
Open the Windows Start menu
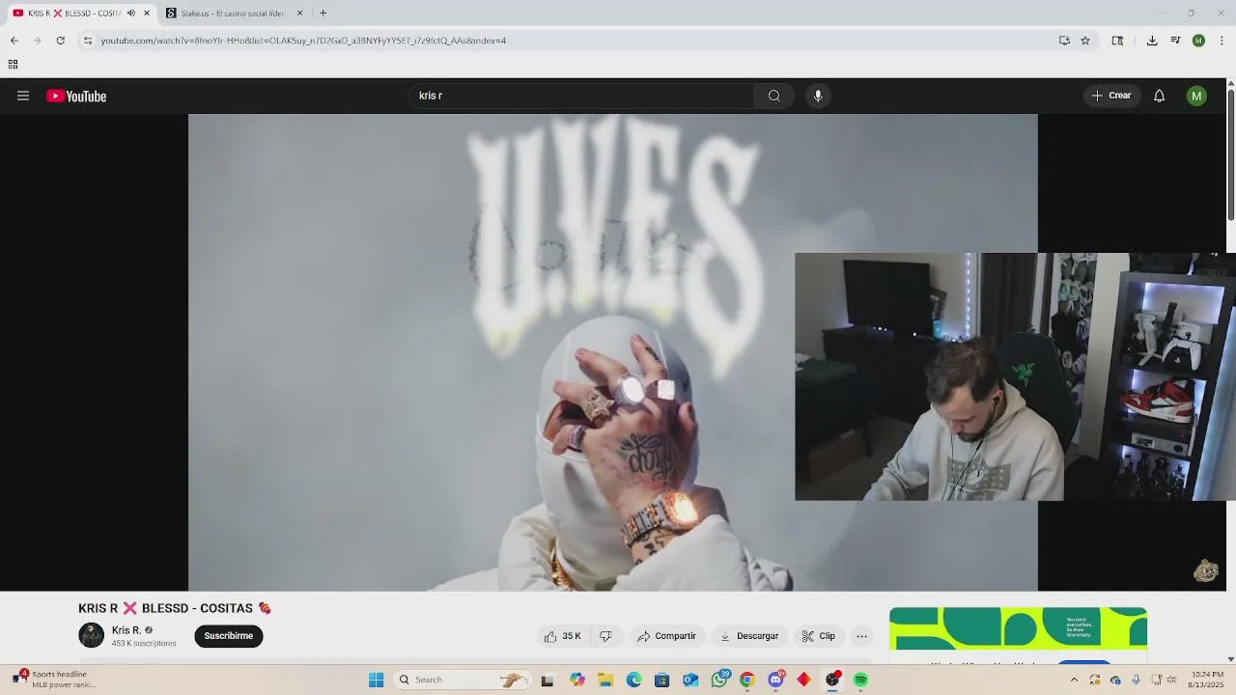pyautogui.click(x=376, y=680)
